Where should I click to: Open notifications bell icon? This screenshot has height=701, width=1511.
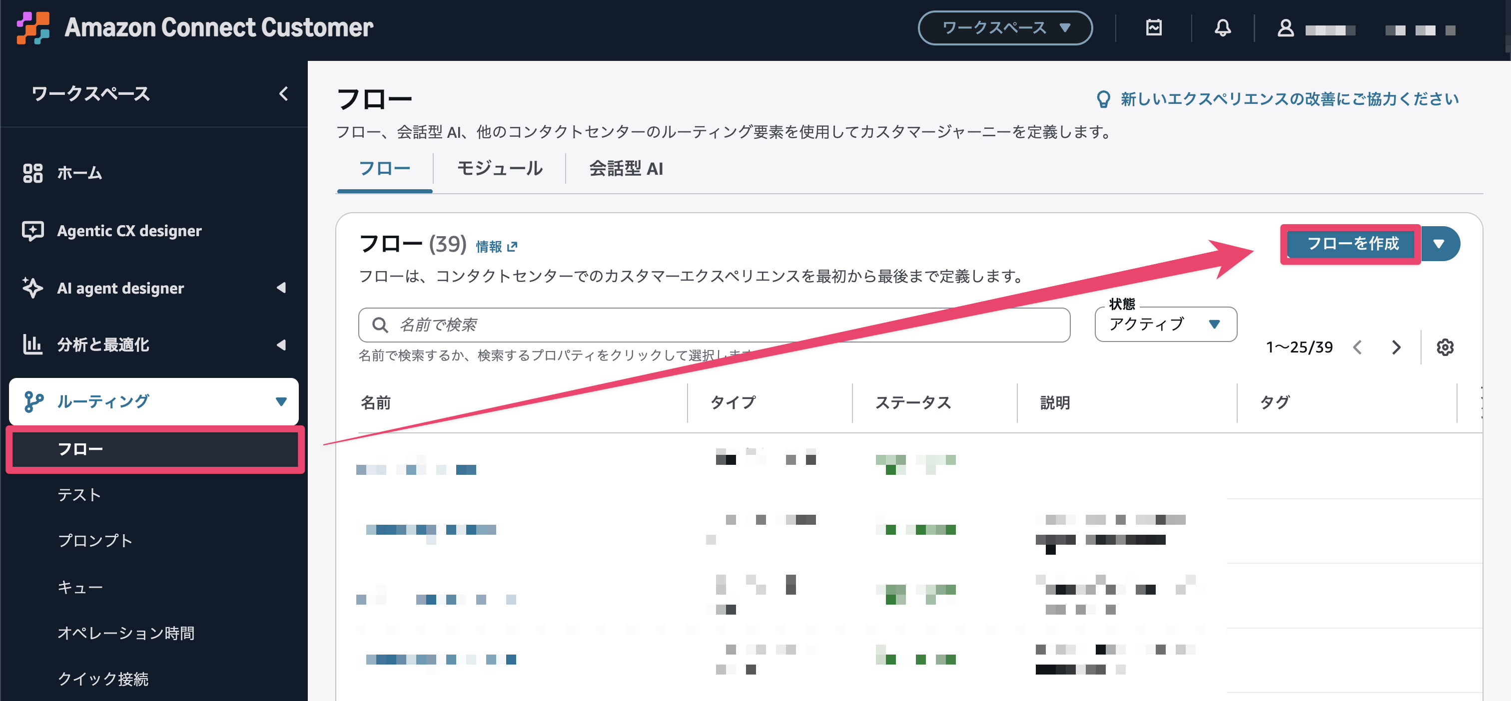1222,27
